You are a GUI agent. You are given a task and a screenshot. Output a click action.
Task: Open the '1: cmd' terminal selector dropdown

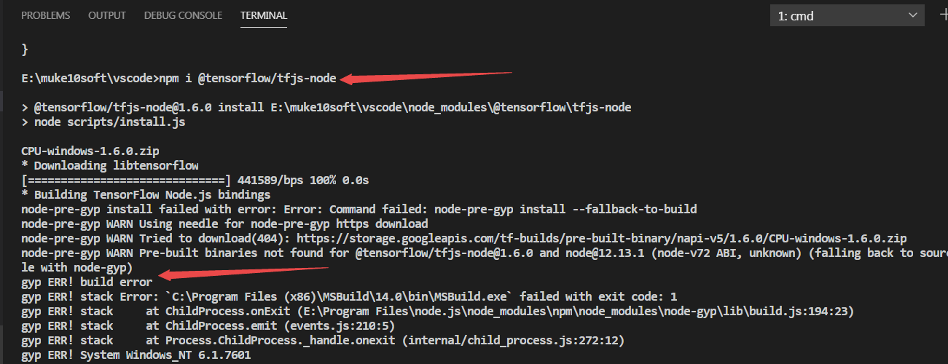click(847, 15)
